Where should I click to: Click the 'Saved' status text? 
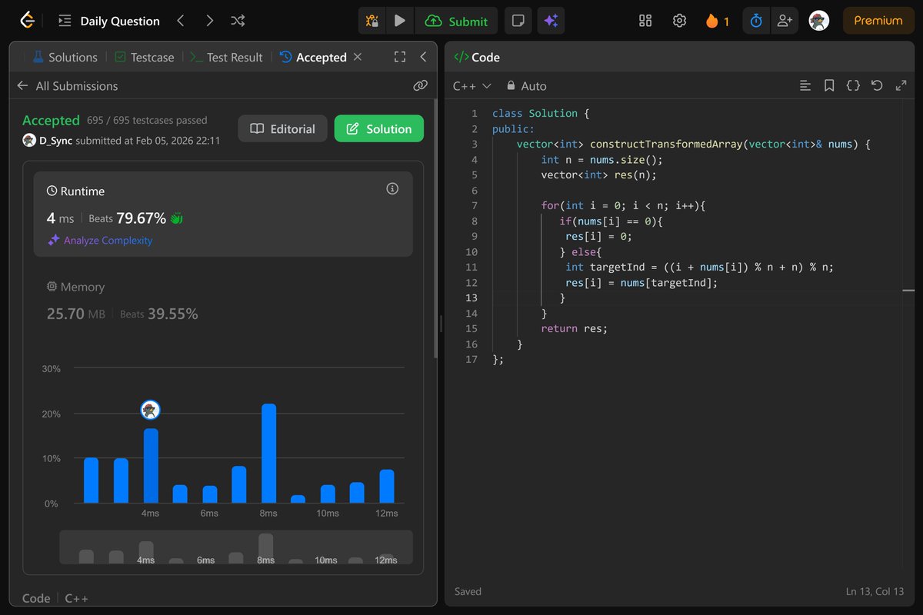pyautogui.click(x=468, y=591)
